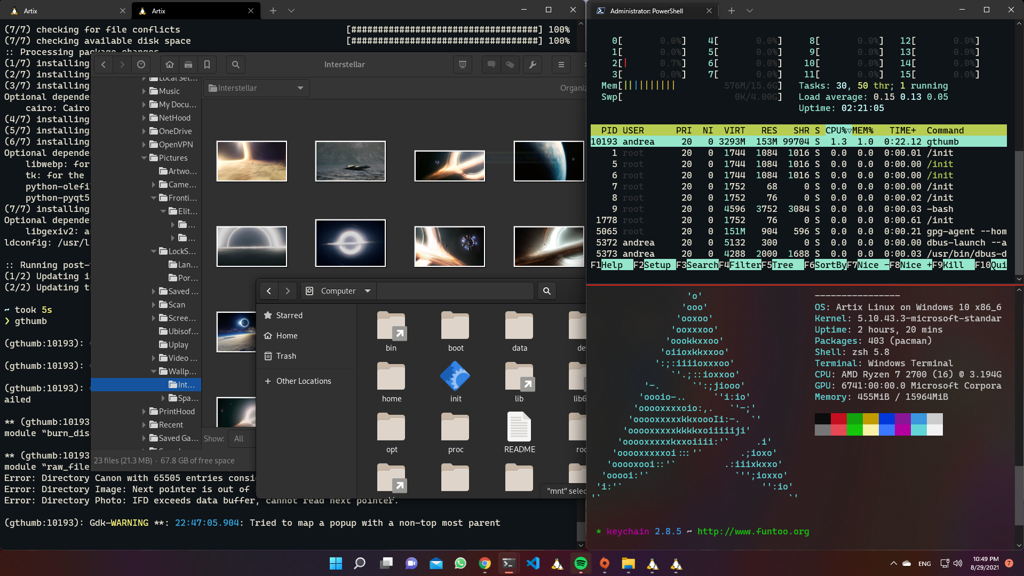The height and width of the screenshot is (576, 1024).
Task: Select bright blue neofetch color block
Action: (x=887, y=430)
